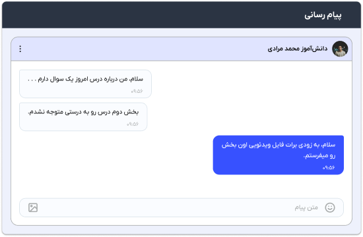Click the timestamp on the blue sent message

pos(329,167)
